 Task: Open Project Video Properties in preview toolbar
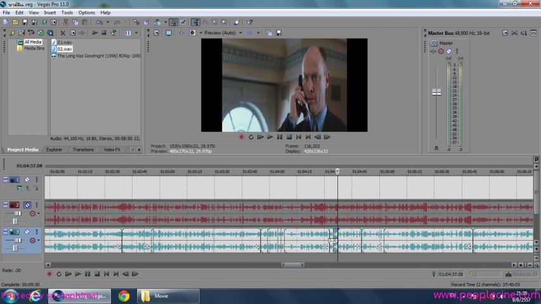pyautogui.click(x=156, y=33)
